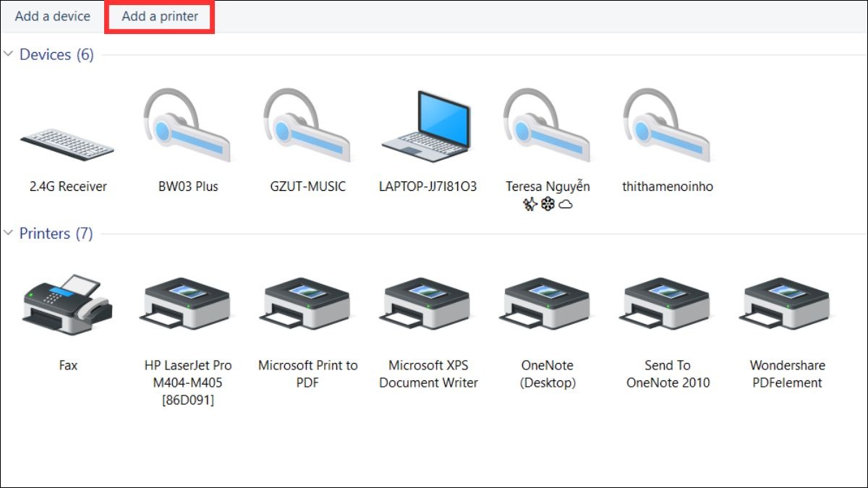
Task: Click the OneNote (Desktop) label
Action: tap(548, 374)
